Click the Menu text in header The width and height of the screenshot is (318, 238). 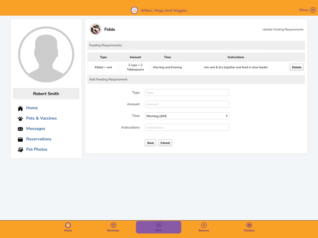tap(304, 10)
